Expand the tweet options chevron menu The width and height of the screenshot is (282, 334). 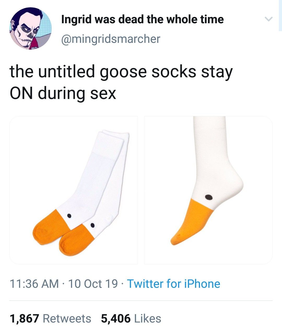click(268, 19)
